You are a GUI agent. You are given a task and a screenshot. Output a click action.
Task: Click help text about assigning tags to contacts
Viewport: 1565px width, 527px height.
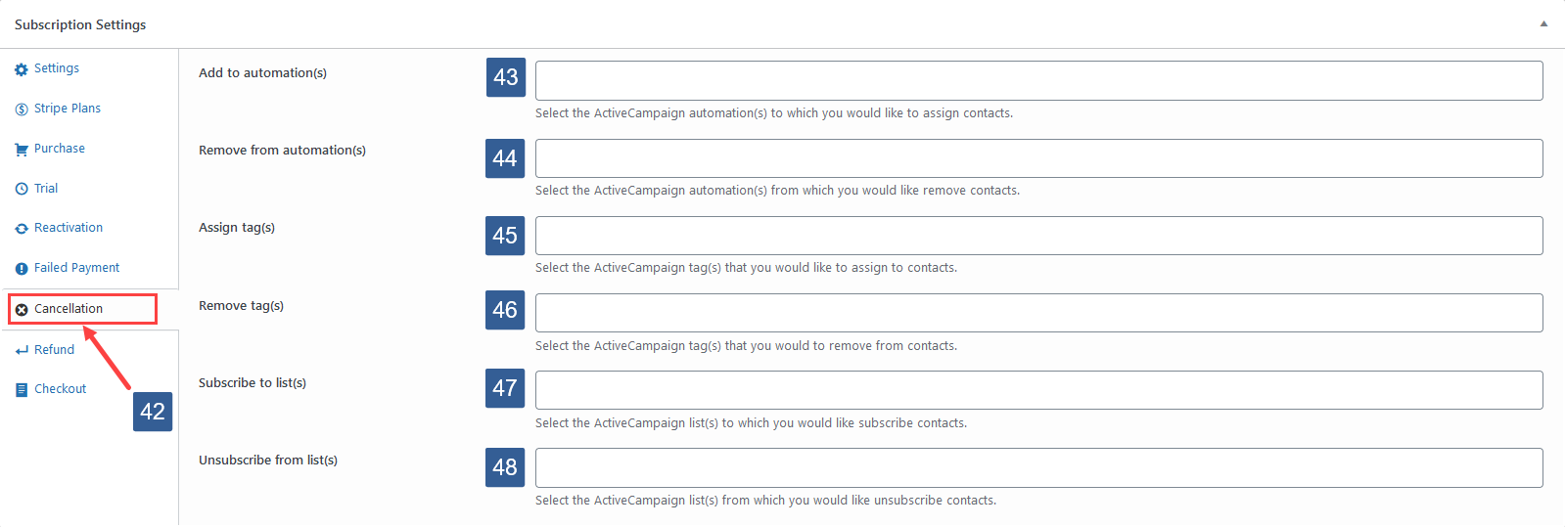tap(746, 268)
